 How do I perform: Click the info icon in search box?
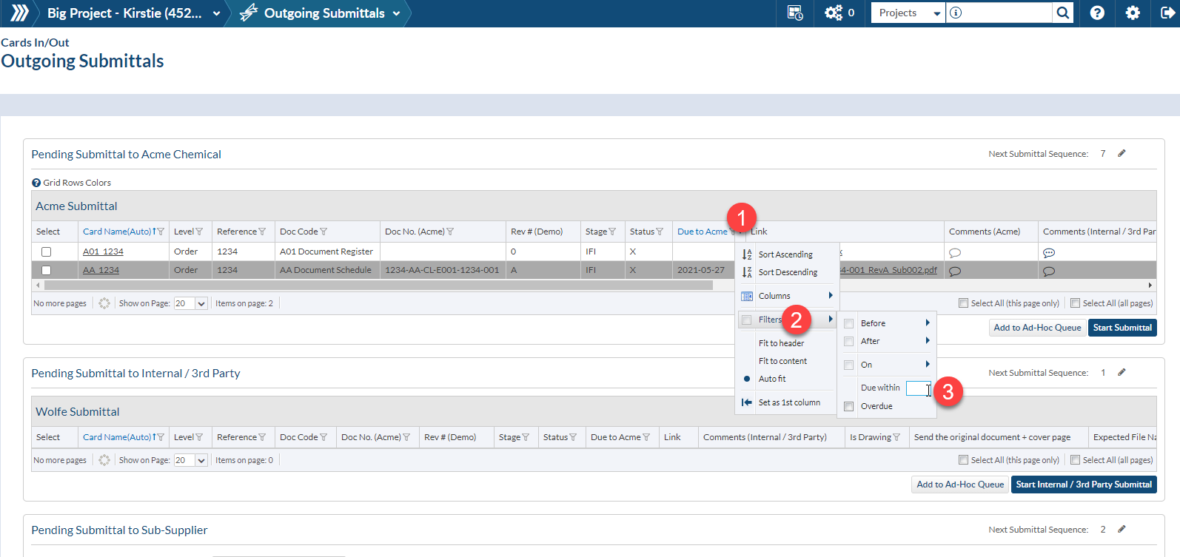[956, 13]
